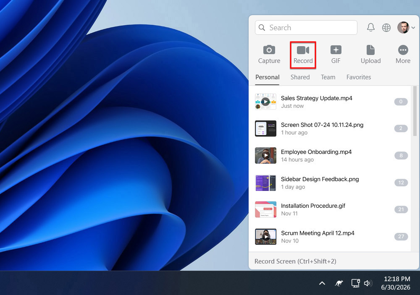Select the Employee Onboarding.mp4 title
420x295 pixels.
[x=316, y=152]
